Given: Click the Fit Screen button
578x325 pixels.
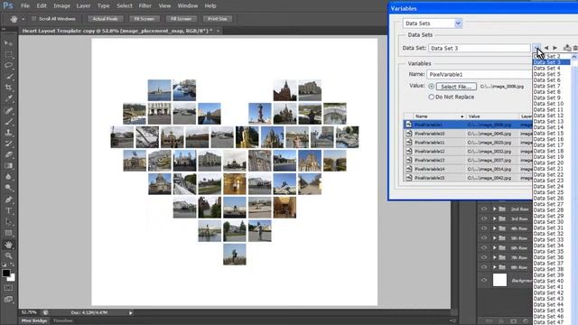Looking at the screenshot, I should pos(144,19).
